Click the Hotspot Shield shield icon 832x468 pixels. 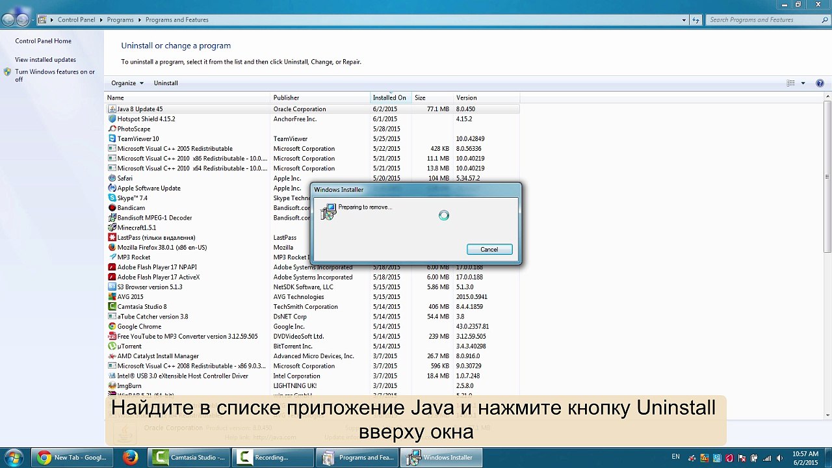pyautogui.click(x=112, y=119)
